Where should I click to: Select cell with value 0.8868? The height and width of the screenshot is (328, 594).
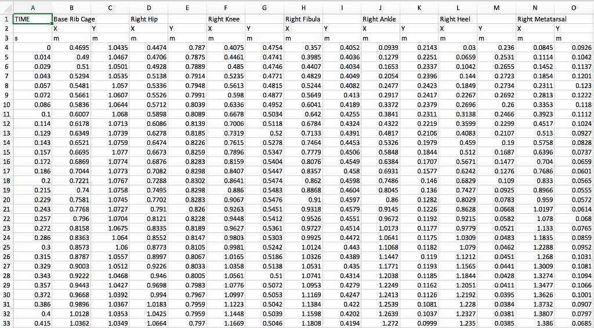tap(303, 190)
